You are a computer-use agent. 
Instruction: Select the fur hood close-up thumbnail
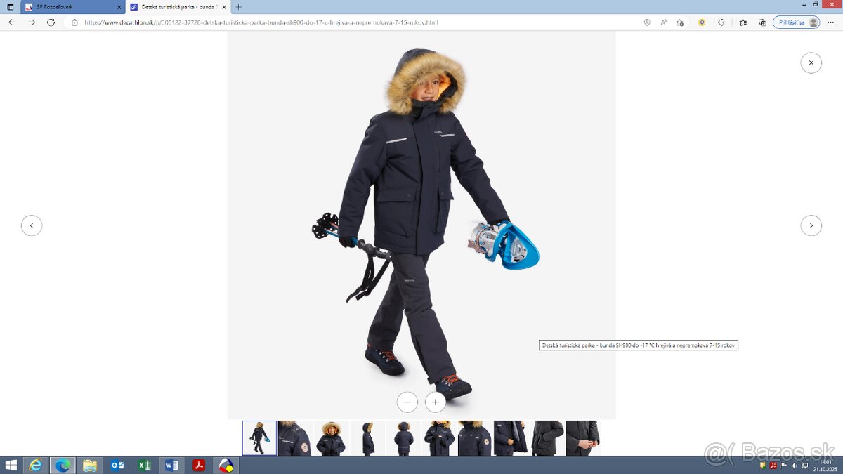coord(331,438)
